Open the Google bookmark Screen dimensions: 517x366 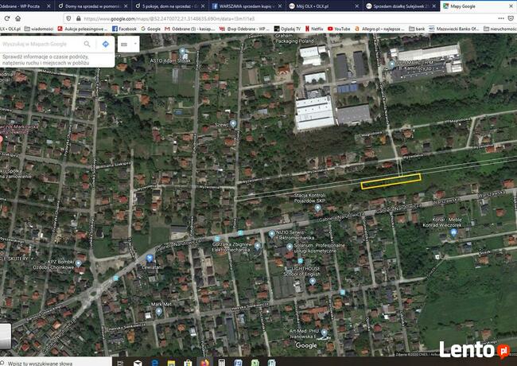coord(150,29)
